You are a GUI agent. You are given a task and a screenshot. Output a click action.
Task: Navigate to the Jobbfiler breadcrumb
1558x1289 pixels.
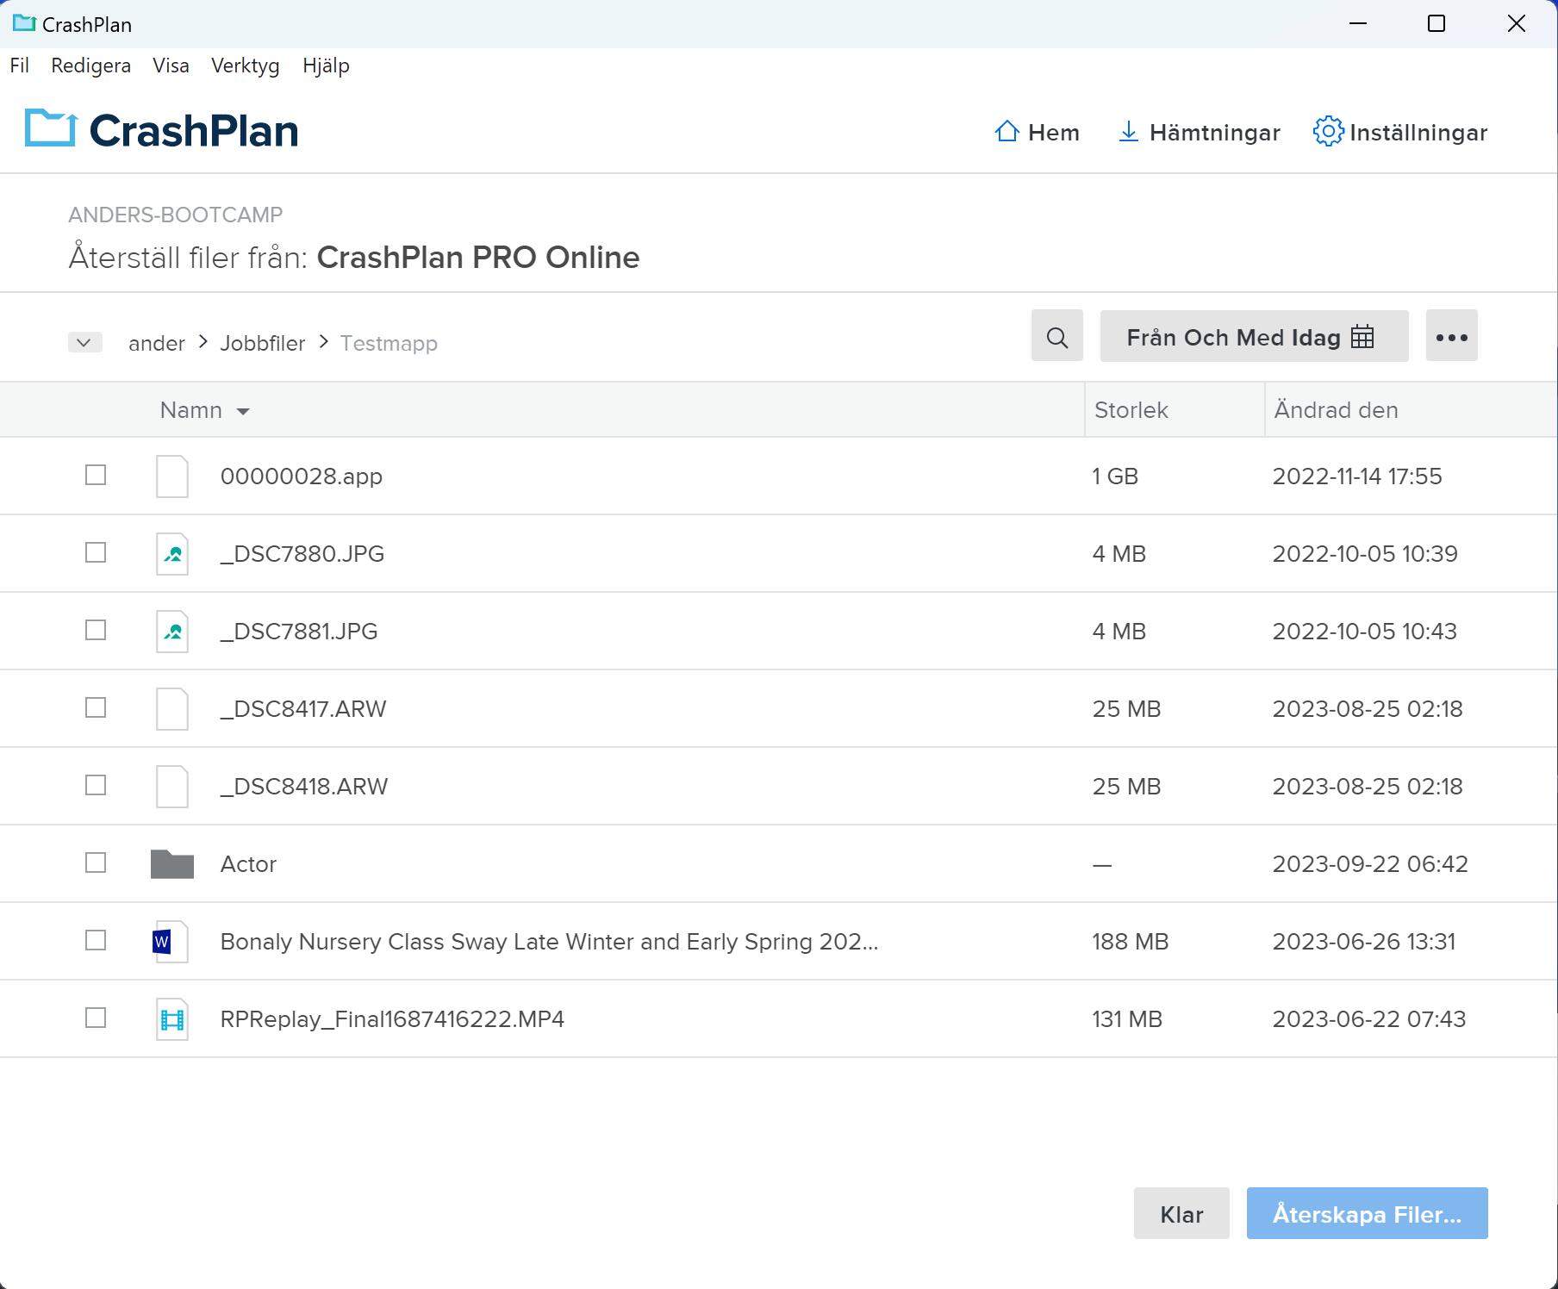click(x=262, y=342)
